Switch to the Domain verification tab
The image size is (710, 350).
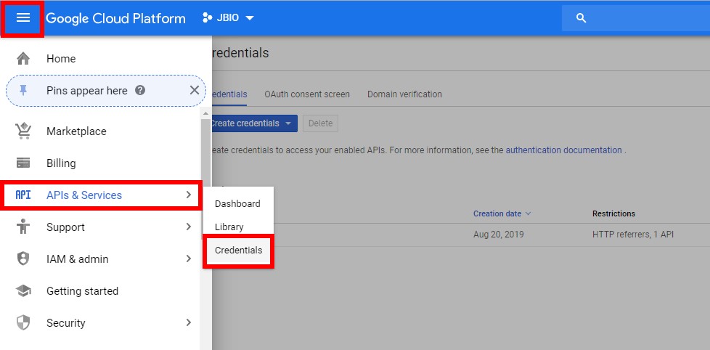click(404, 94)
